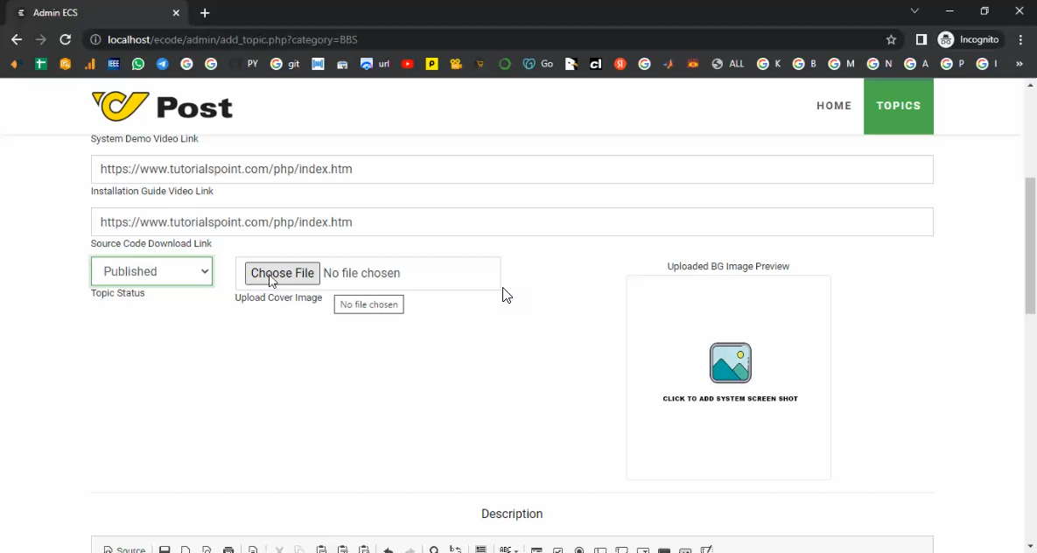The image size is (1037, 553).
Task: Click the Choose File button
Action: (282, 273)
